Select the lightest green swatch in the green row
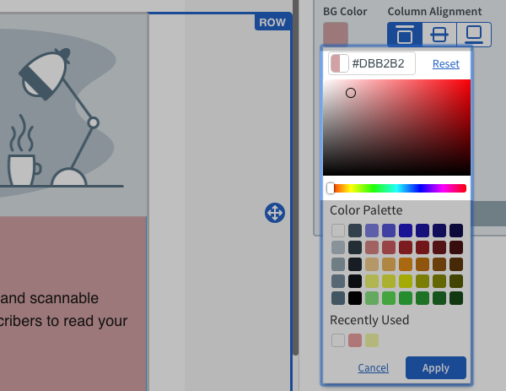 372,298
